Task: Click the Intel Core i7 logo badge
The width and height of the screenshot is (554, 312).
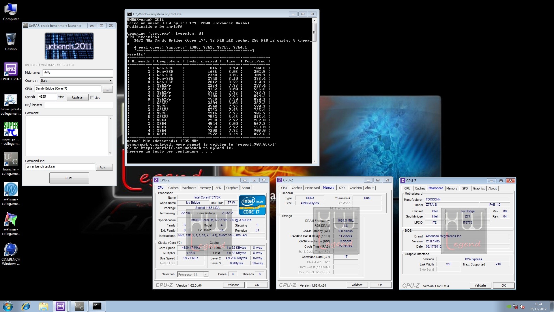Action: 252,205
